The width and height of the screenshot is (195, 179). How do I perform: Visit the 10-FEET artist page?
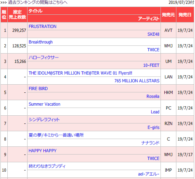[x=151, y=65]
